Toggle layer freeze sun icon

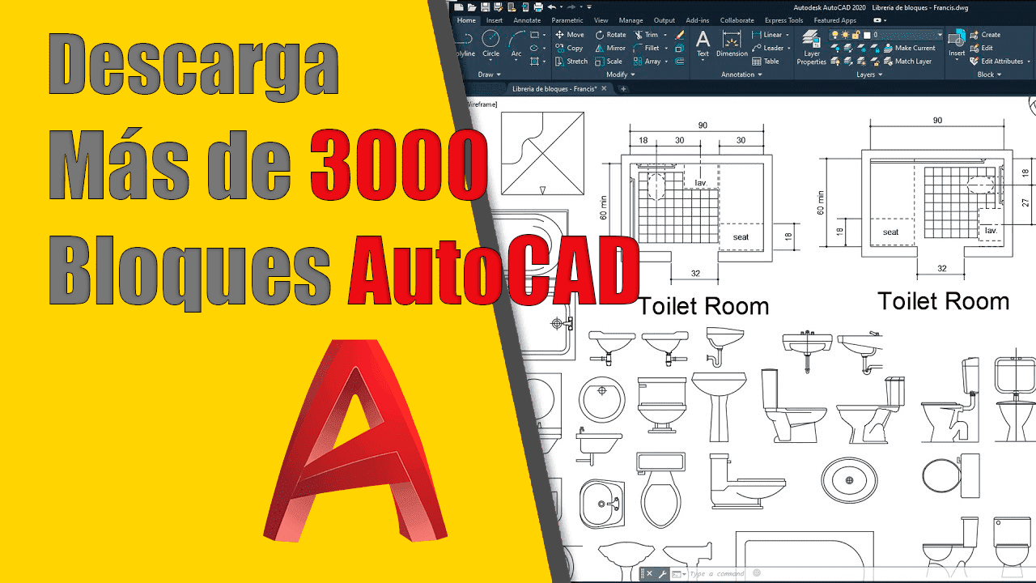(845, 35)
